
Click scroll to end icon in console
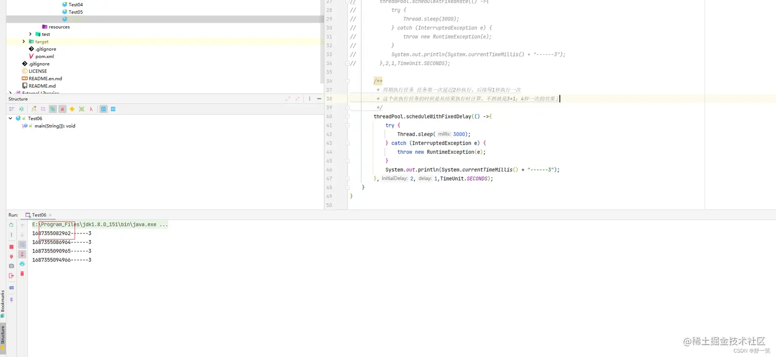[22, 254]
